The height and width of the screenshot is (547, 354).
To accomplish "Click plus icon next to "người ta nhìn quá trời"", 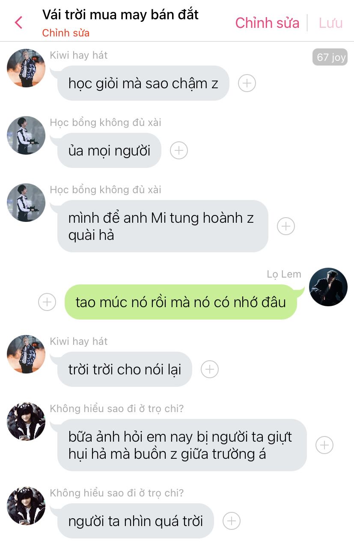I will click(x=232, y=521).
